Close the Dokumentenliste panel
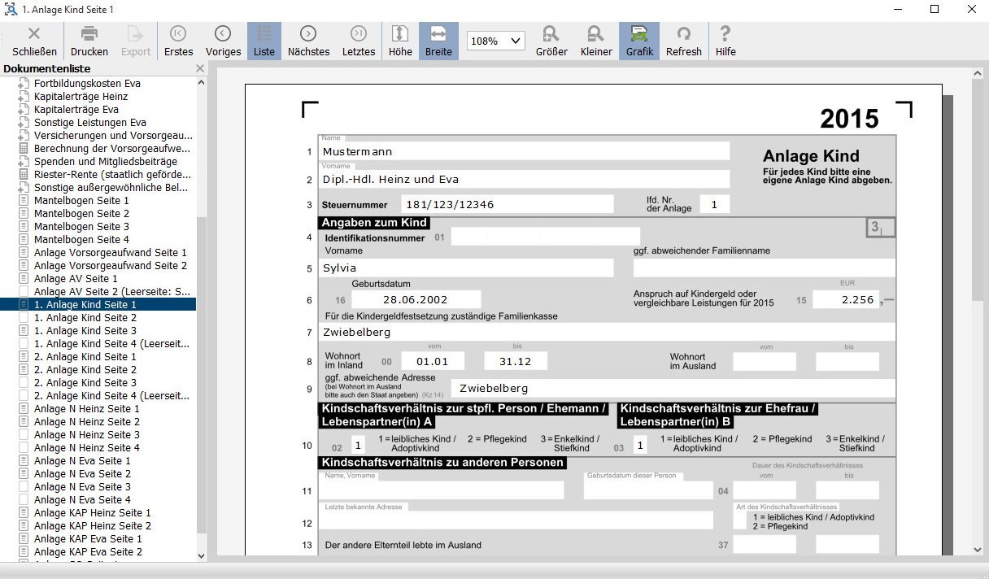The image size is (989, 579). point(200,69)
